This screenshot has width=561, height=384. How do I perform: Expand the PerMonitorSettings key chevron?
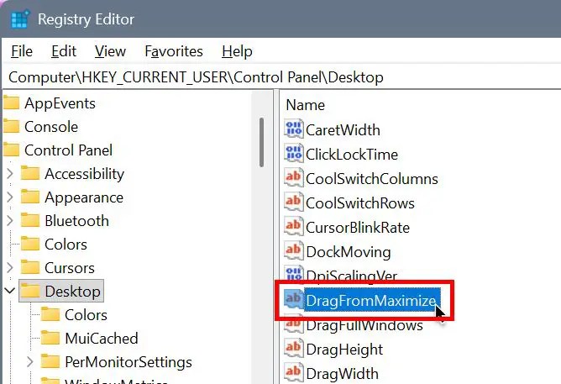click(x=30, y=362)
